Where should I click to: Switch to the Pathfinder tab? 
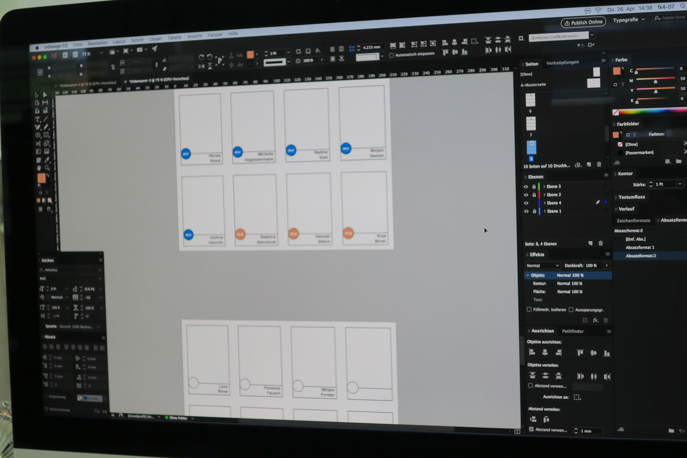point(572,331)
